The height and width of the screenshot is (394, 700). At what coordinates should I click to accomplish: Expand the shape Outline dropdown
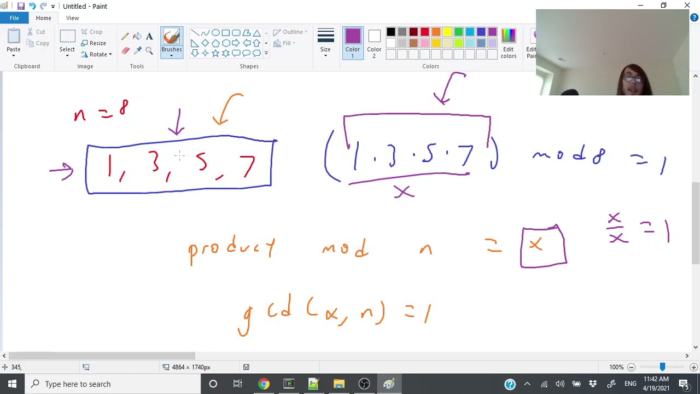coord(290,32)
